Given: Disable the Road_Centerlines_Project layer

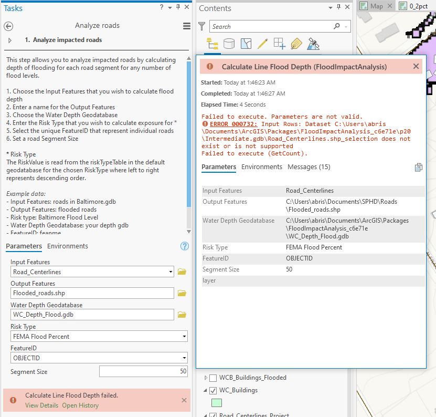Looking at the screenshot, I should 213,414.
